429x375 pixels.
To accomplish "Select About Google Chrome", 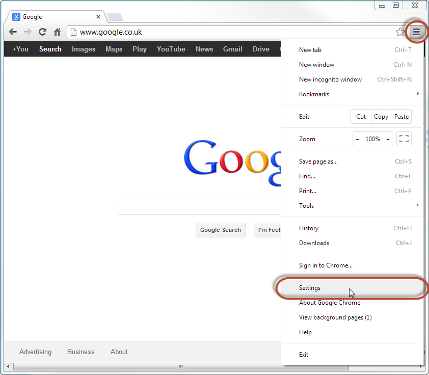I will coord(352,303).
